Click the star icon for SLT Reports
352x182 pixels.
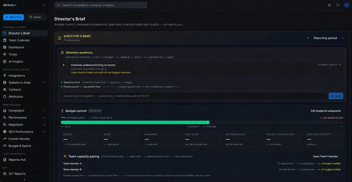(x=5, y=174)
